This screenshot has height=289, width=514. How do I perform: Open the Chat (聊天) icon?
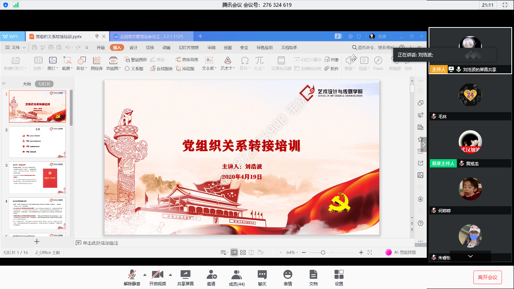262,275
